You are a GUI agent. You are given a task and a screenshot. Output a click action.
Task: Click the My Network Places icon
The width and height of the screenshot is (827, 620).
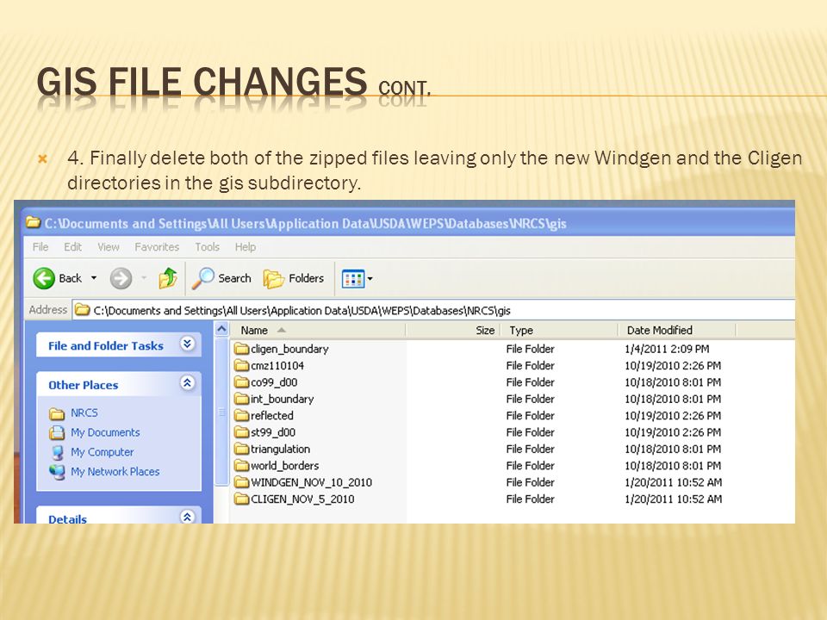(57, 472)
